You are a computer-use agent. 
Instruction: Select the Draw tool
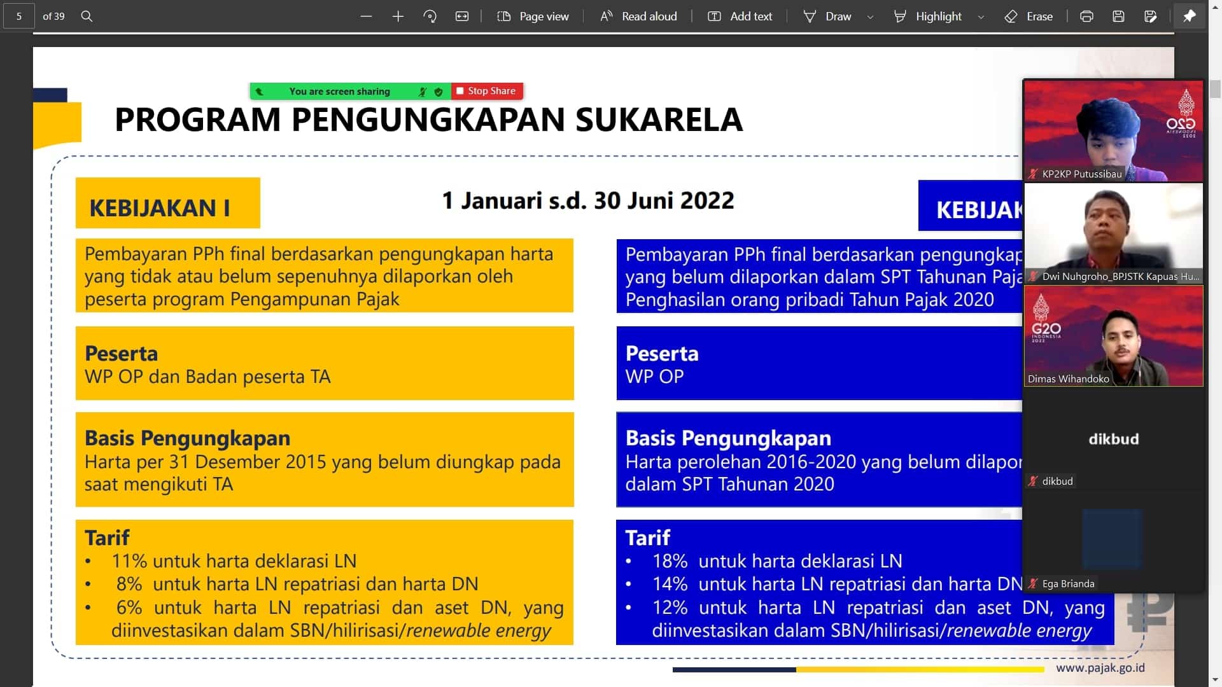pos(827,17)
